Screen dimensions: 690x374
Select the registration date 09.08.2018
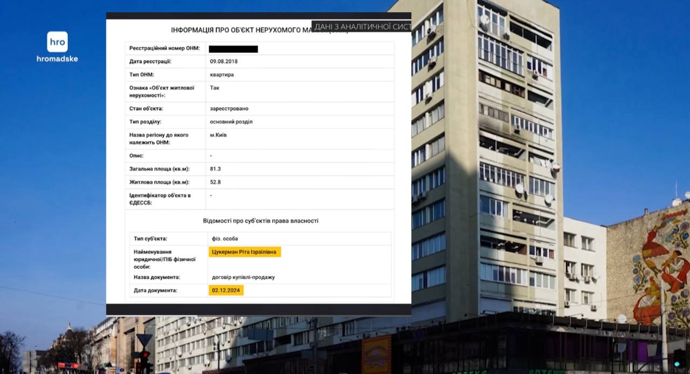pos(224,62)
